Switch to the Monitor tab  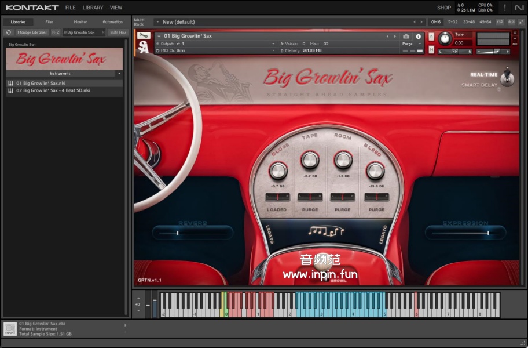click(80, 22)
